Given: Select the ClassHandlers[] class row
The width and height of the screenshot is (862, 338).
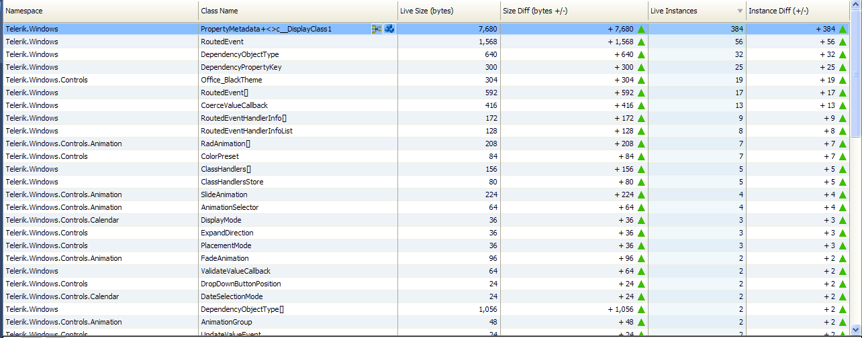Looking at the screenshot, I should click(426, 170).
